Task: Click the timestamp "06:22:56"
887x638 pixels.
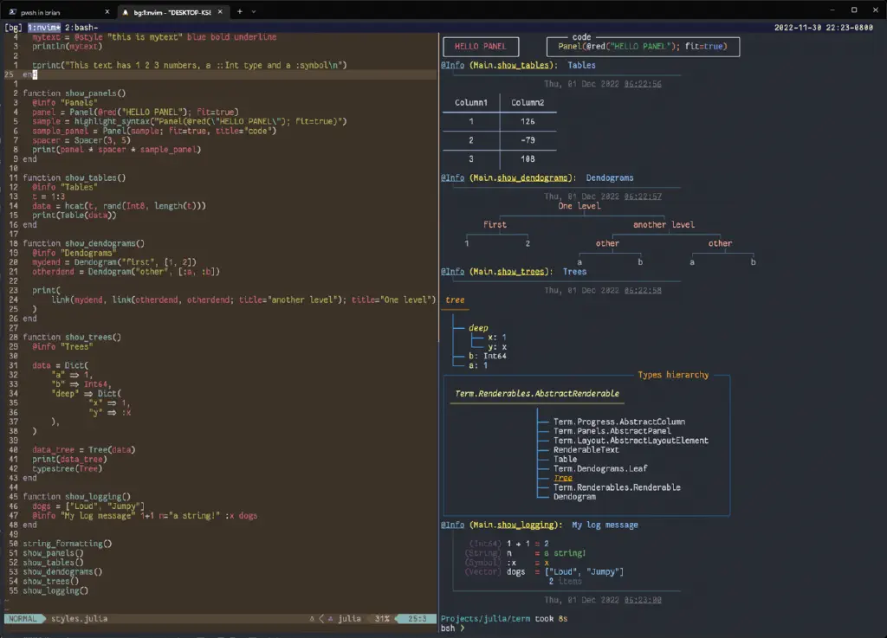Action: pyautogui.click(x=643, y=84)
